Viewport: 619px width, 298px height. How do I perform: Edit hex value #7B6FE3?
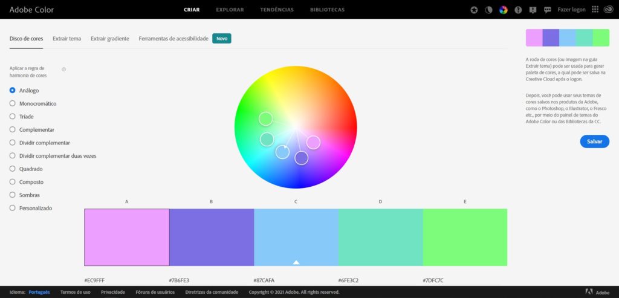179,280
